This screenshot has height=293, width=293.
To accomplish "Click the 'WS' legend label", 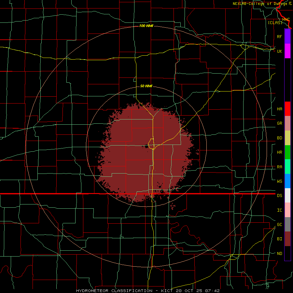I will coord(279,181).
